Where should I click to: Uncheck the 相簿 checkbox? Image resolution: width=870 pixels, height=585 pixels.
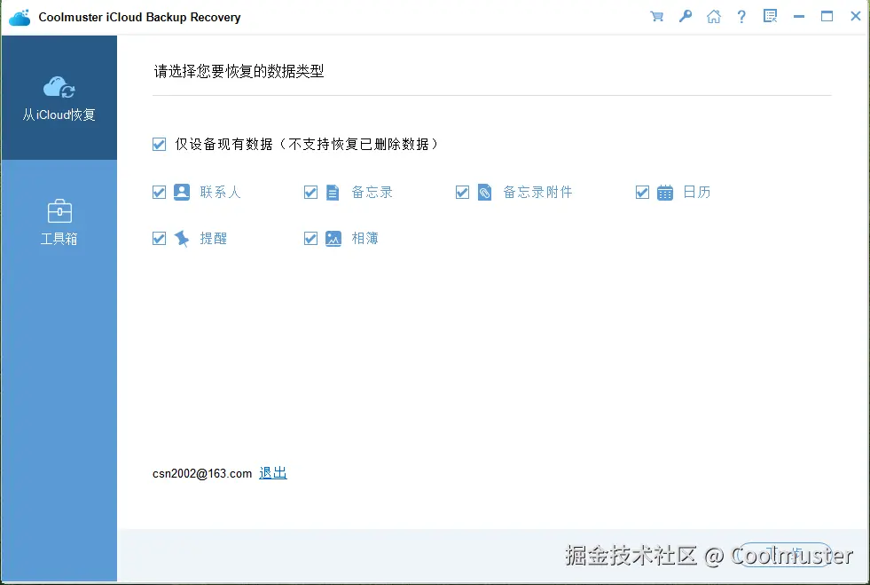(311, 238)
